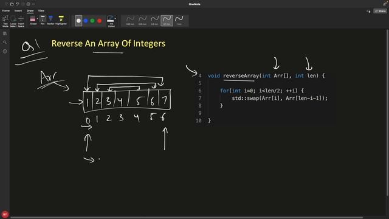This screenshot has width=389, height=219.
Task: Pick the white ink color
Action: 78,21
